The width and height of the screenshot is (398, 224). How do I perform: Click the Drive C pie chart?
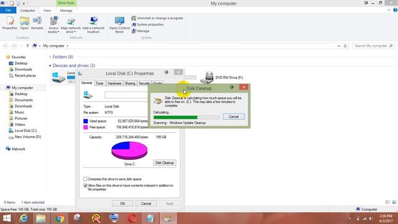pos(129,151)
